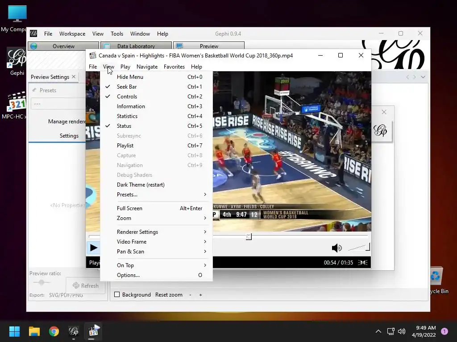Click the Gephi taskbar icon
The width and height of the screenshot is (457, 342).
coord(74,331)
